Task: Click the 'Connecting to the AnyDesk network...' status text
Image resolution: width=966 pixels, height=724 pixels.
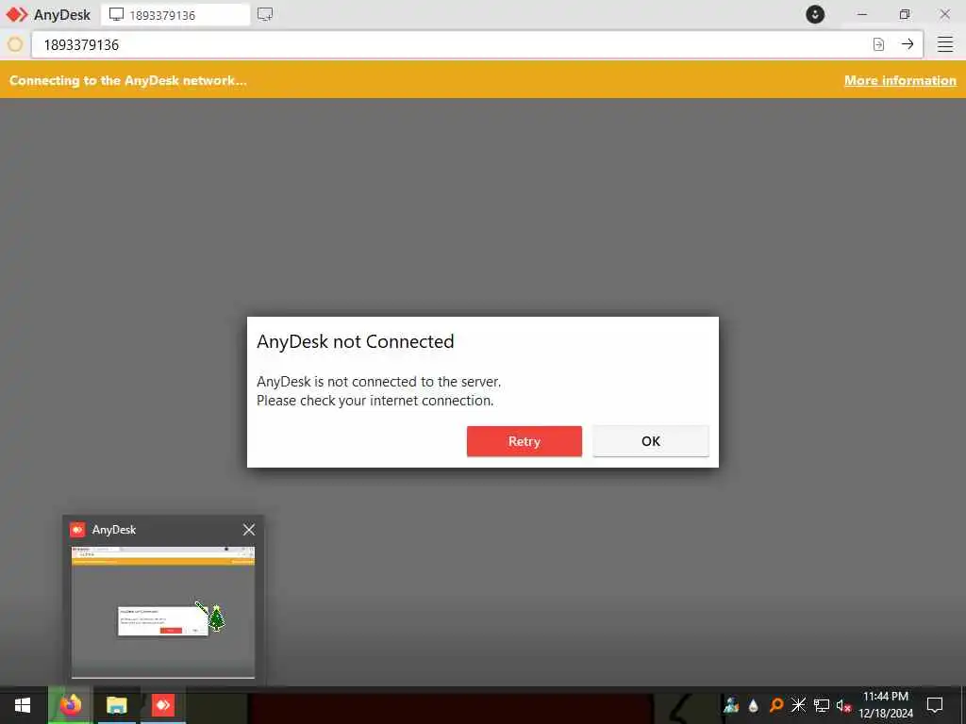Action: 128,81
